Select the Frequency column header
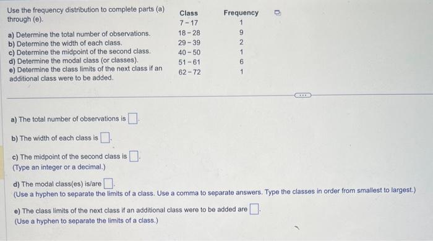The height and width of the screenshot is (241, 433). pyautogui.click(x=241, y=13)
